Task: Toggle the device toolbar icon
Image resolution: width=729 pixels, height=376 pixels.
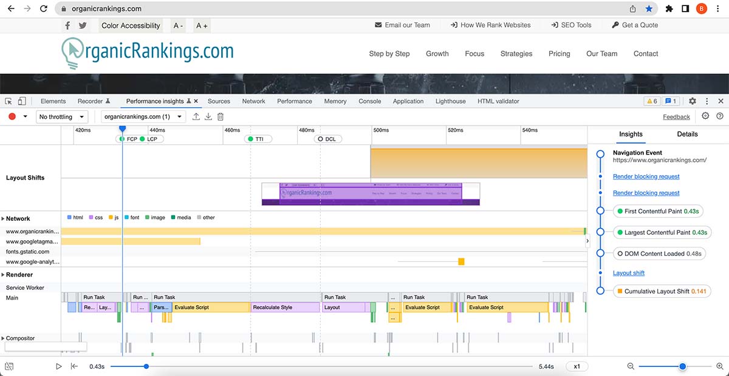Action: [x=22, y=101]
